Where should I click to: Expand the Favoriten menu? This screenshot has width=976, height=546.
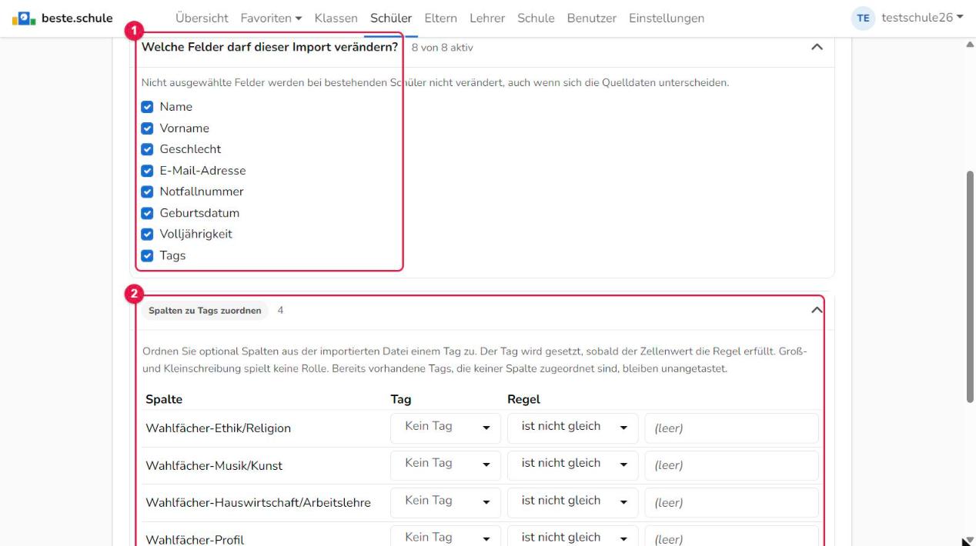pyautogui.click(x=271, y=18)
